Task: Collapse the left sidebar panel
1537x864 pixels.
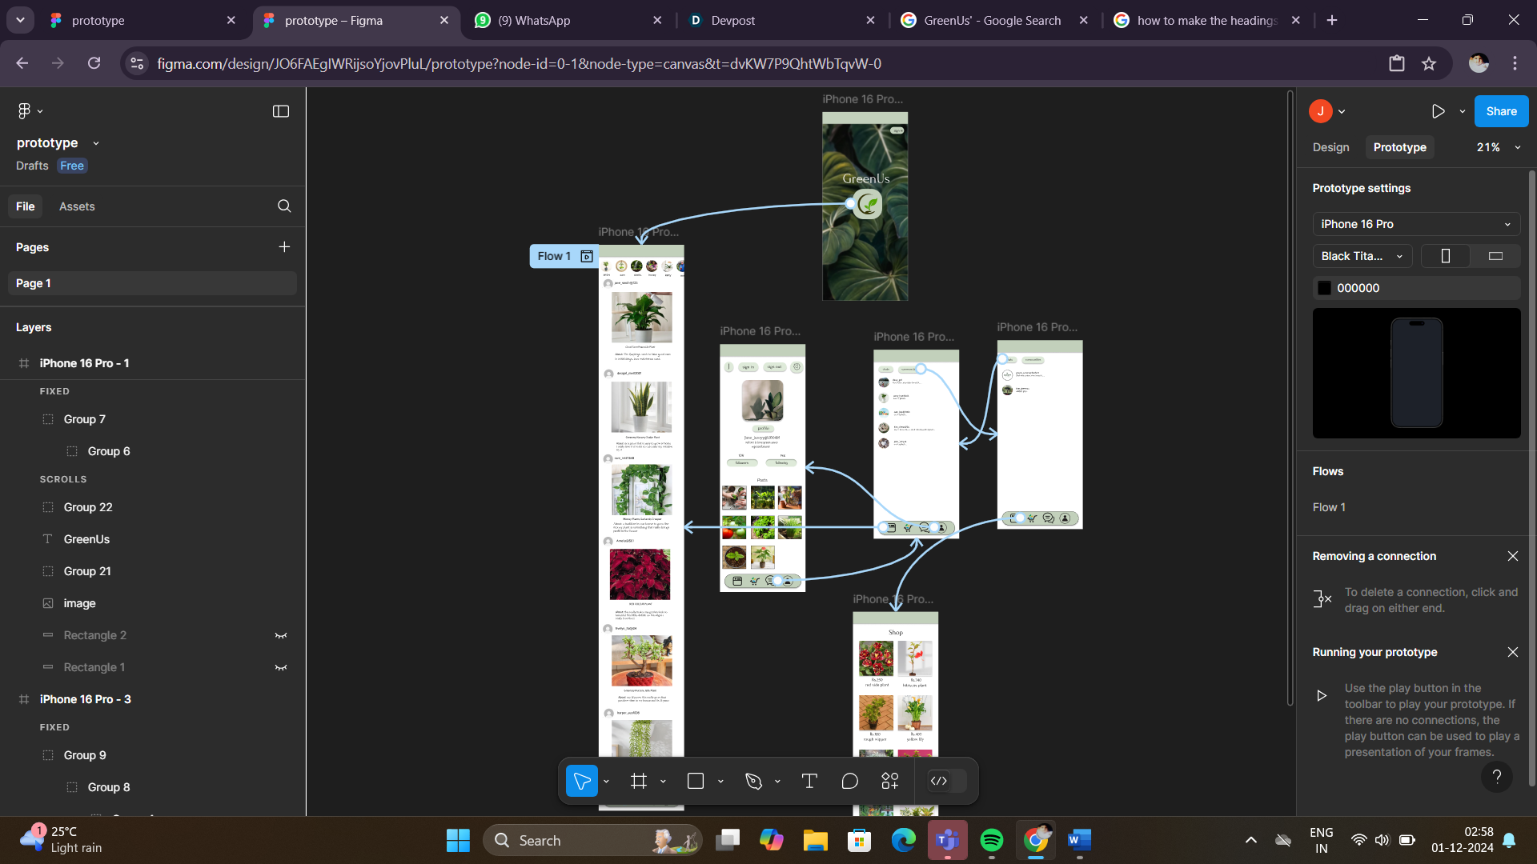Action: pyautogui.click(x=281, y=111)
